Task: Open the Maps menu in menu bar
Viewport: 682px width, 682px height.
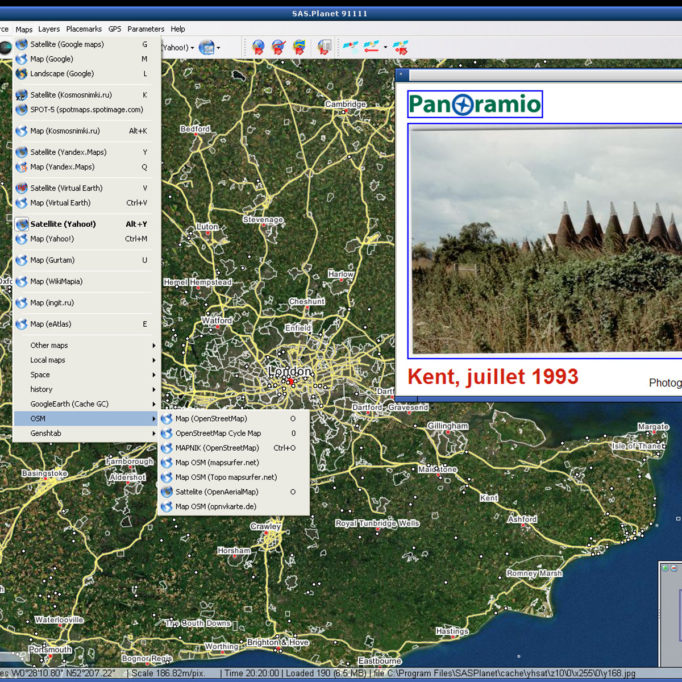Action: [x=24, y=29]
